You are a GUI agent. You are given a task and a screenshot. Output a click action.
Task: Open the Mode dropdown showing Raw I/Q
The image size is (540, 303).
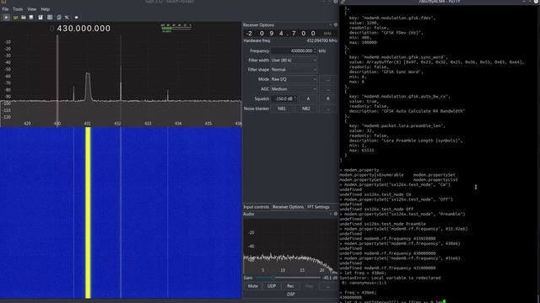[294, 79]
